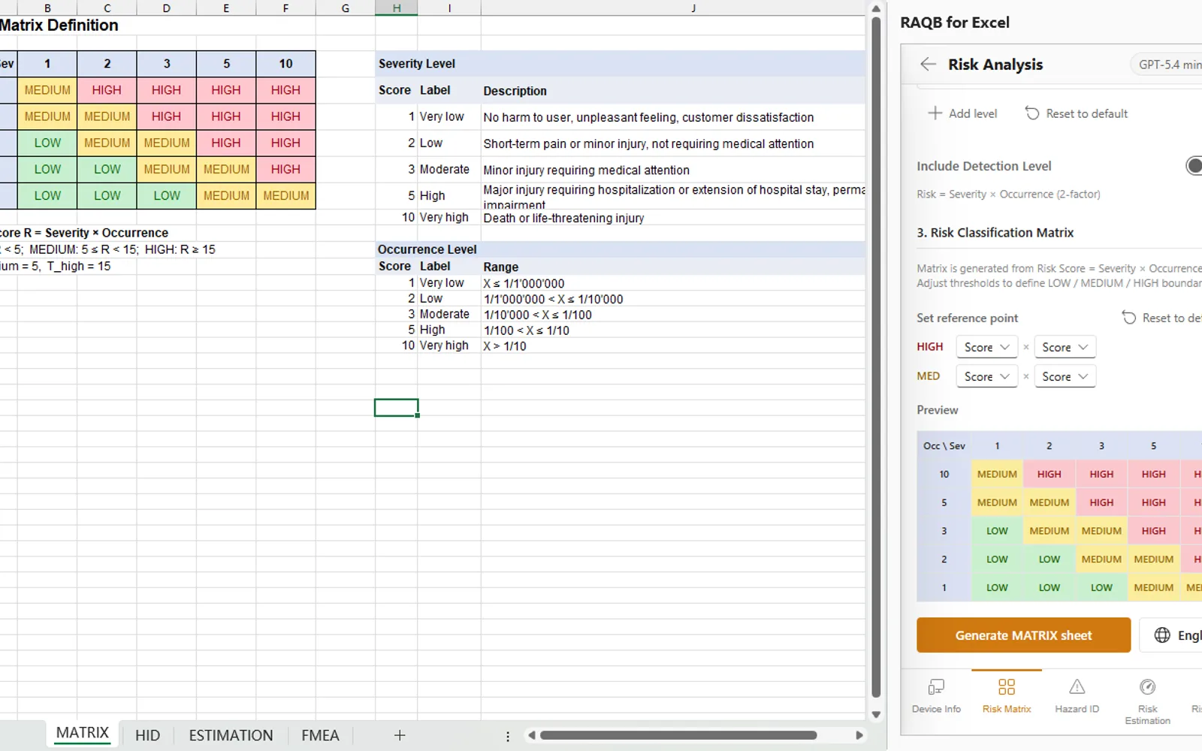Click the plus icon of Add level
Image resolution: width=1202 pixels, height=751 pixels.
tap(935, 113)
